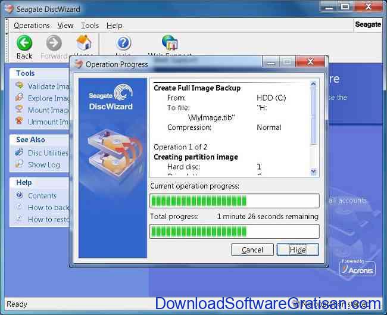Click the "1 minute 26 seconds remaining" text
Screen dimensions: 387x315
pyautogui.click(x=267, y=217)
